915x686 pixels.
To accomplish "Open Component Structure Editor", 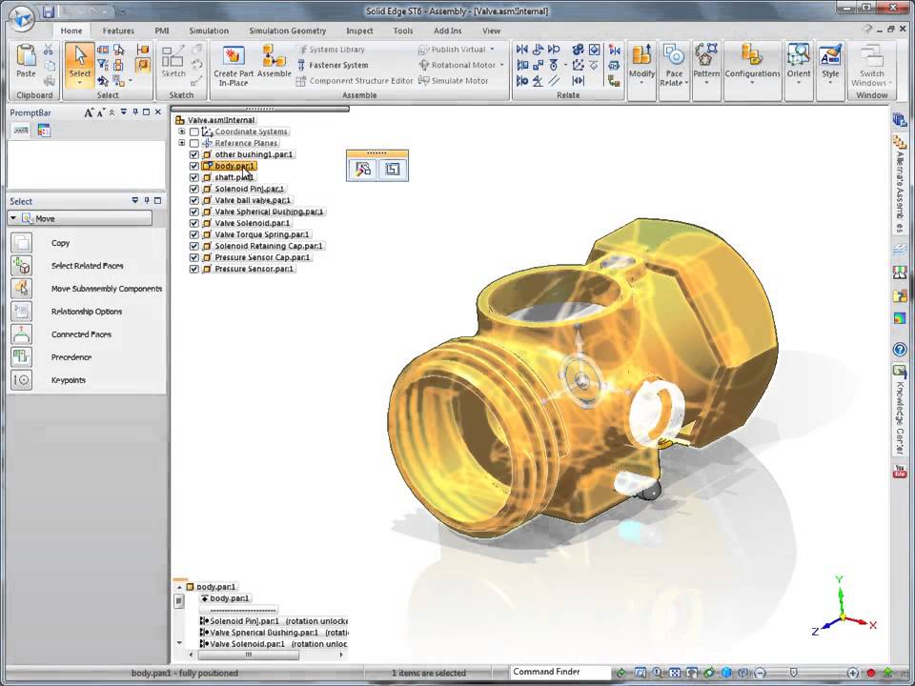I will point(355,81).
